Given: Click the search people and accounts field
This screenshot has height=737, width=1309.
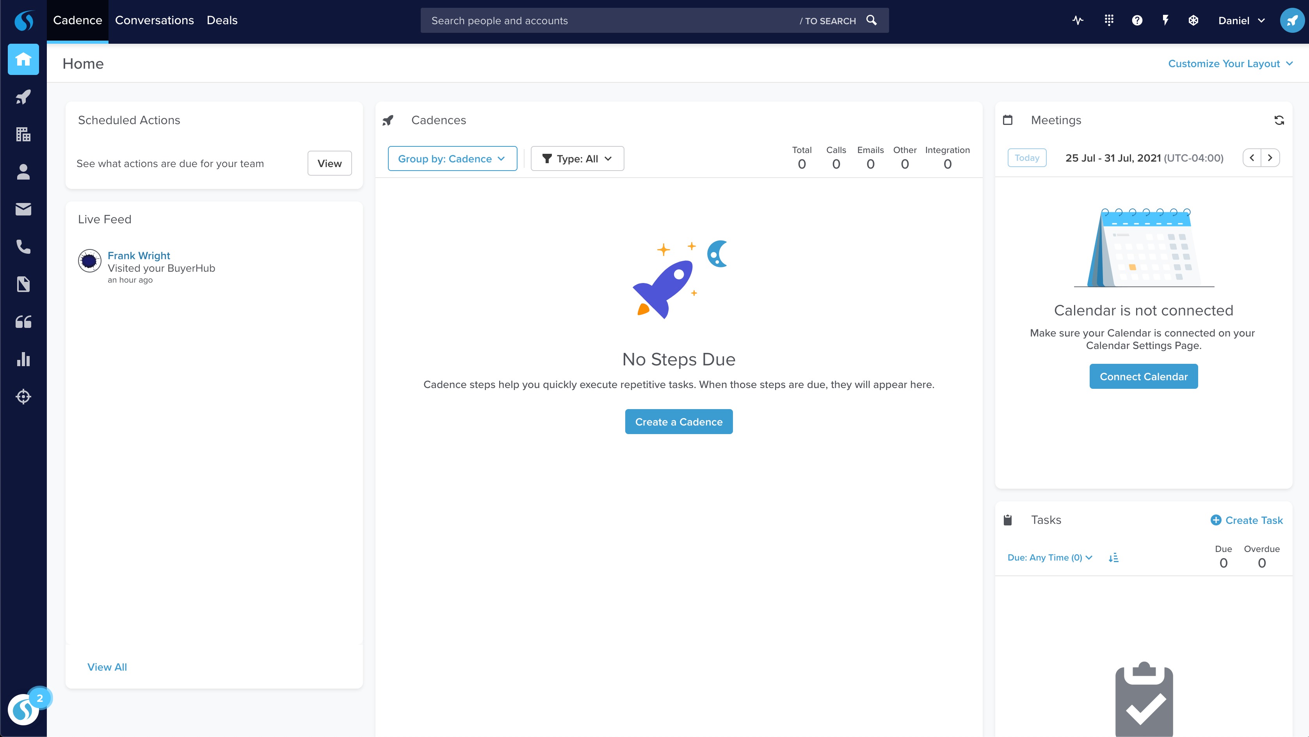Looking at the screenshot, I should click(x=610, y=21).
